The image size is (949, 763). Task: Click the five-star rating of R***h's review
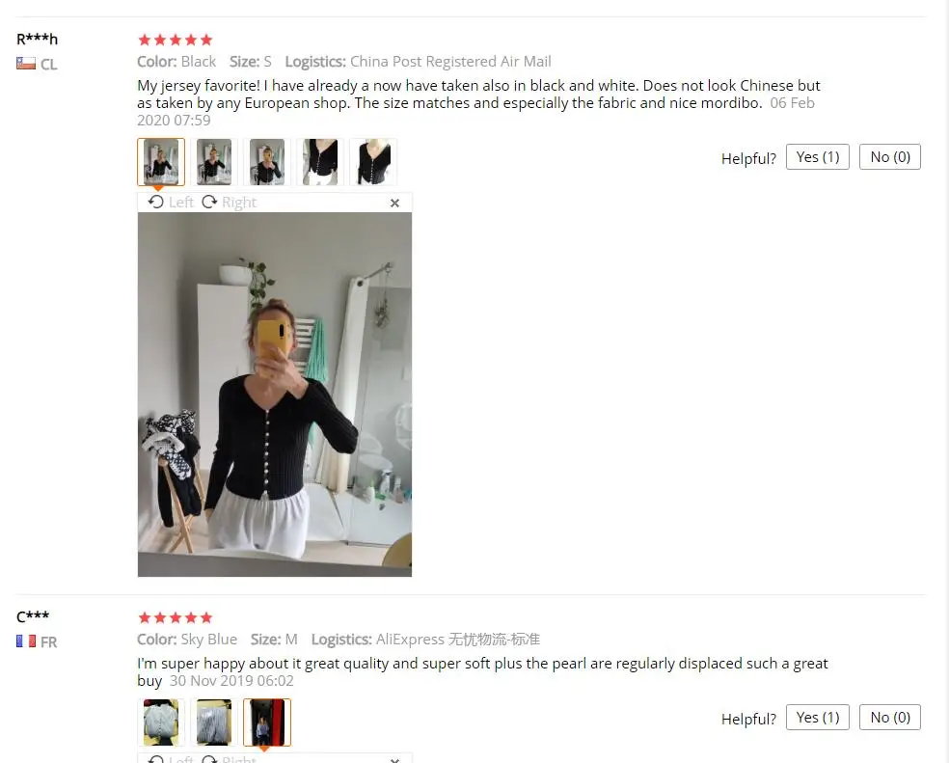tap(176, 40)
